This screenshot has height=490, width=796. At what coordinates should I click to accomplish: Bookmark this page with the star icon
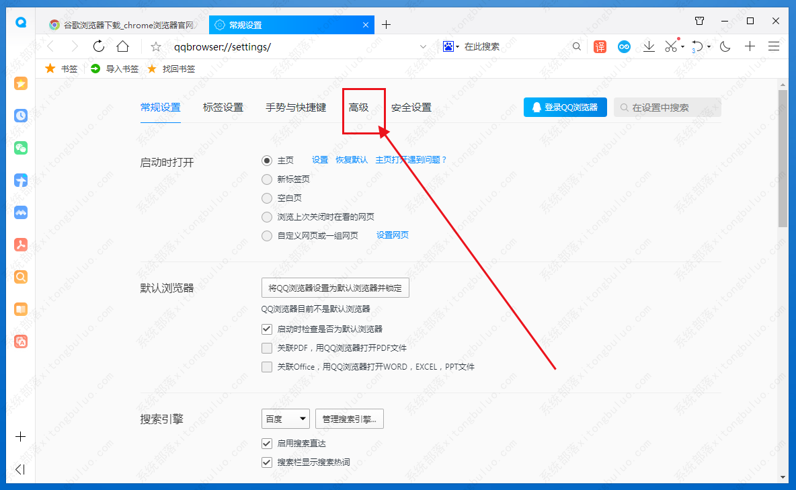[x=156, y=47]
